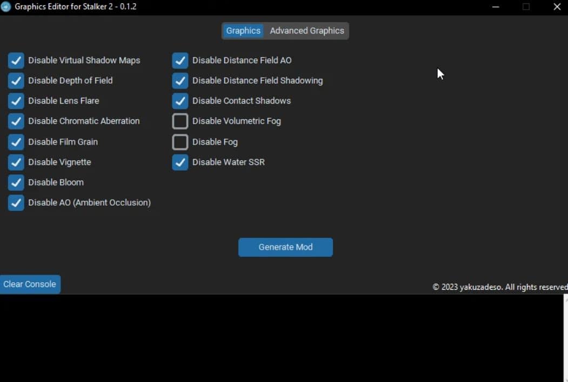Toggle Disable Distance Field Shadowing

click(180, 80)
